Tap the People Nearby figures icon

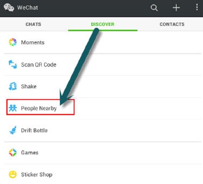(x=13, y=108)
